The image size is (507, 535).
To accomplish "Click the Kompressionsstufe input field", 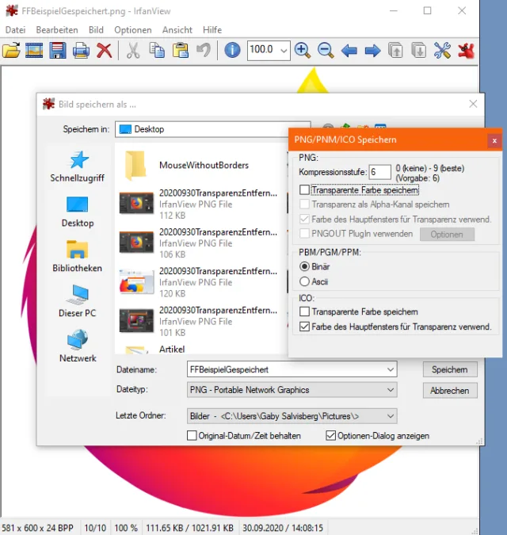I will click(379, 172).
